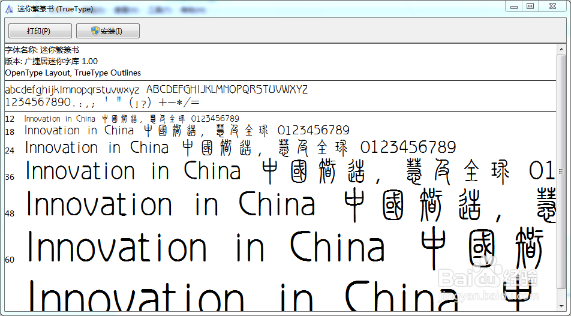The image size is (571, 316).
Task: Click the size 18 label
Action: pyautogui.click(x=10, y=132)
